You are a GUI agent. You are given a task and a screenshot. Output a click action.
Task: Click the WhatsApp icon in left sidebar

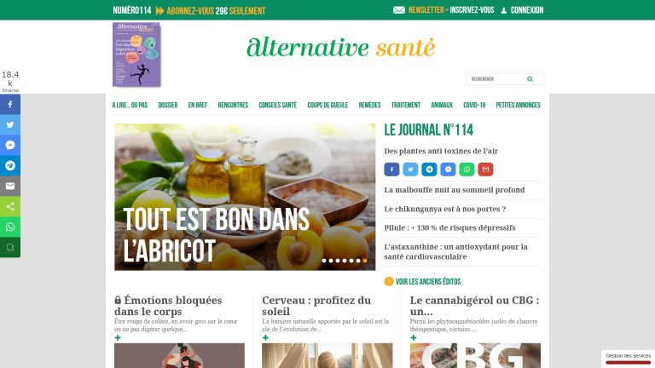[10, 227]
